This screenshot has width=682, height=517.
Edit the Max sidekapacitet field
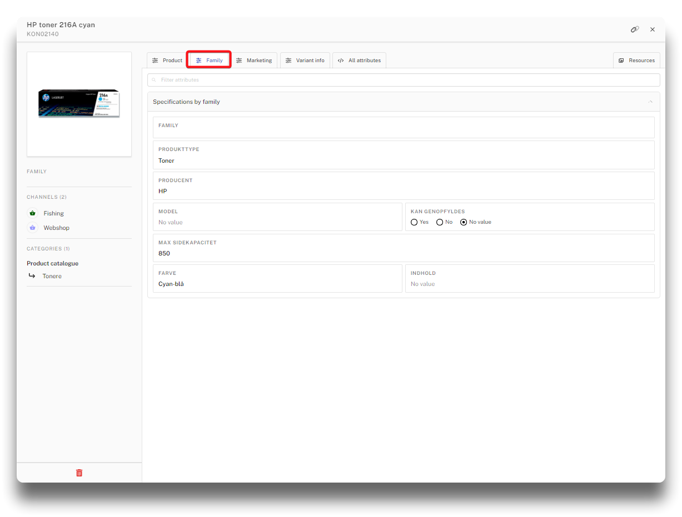[x=404, y=253]
